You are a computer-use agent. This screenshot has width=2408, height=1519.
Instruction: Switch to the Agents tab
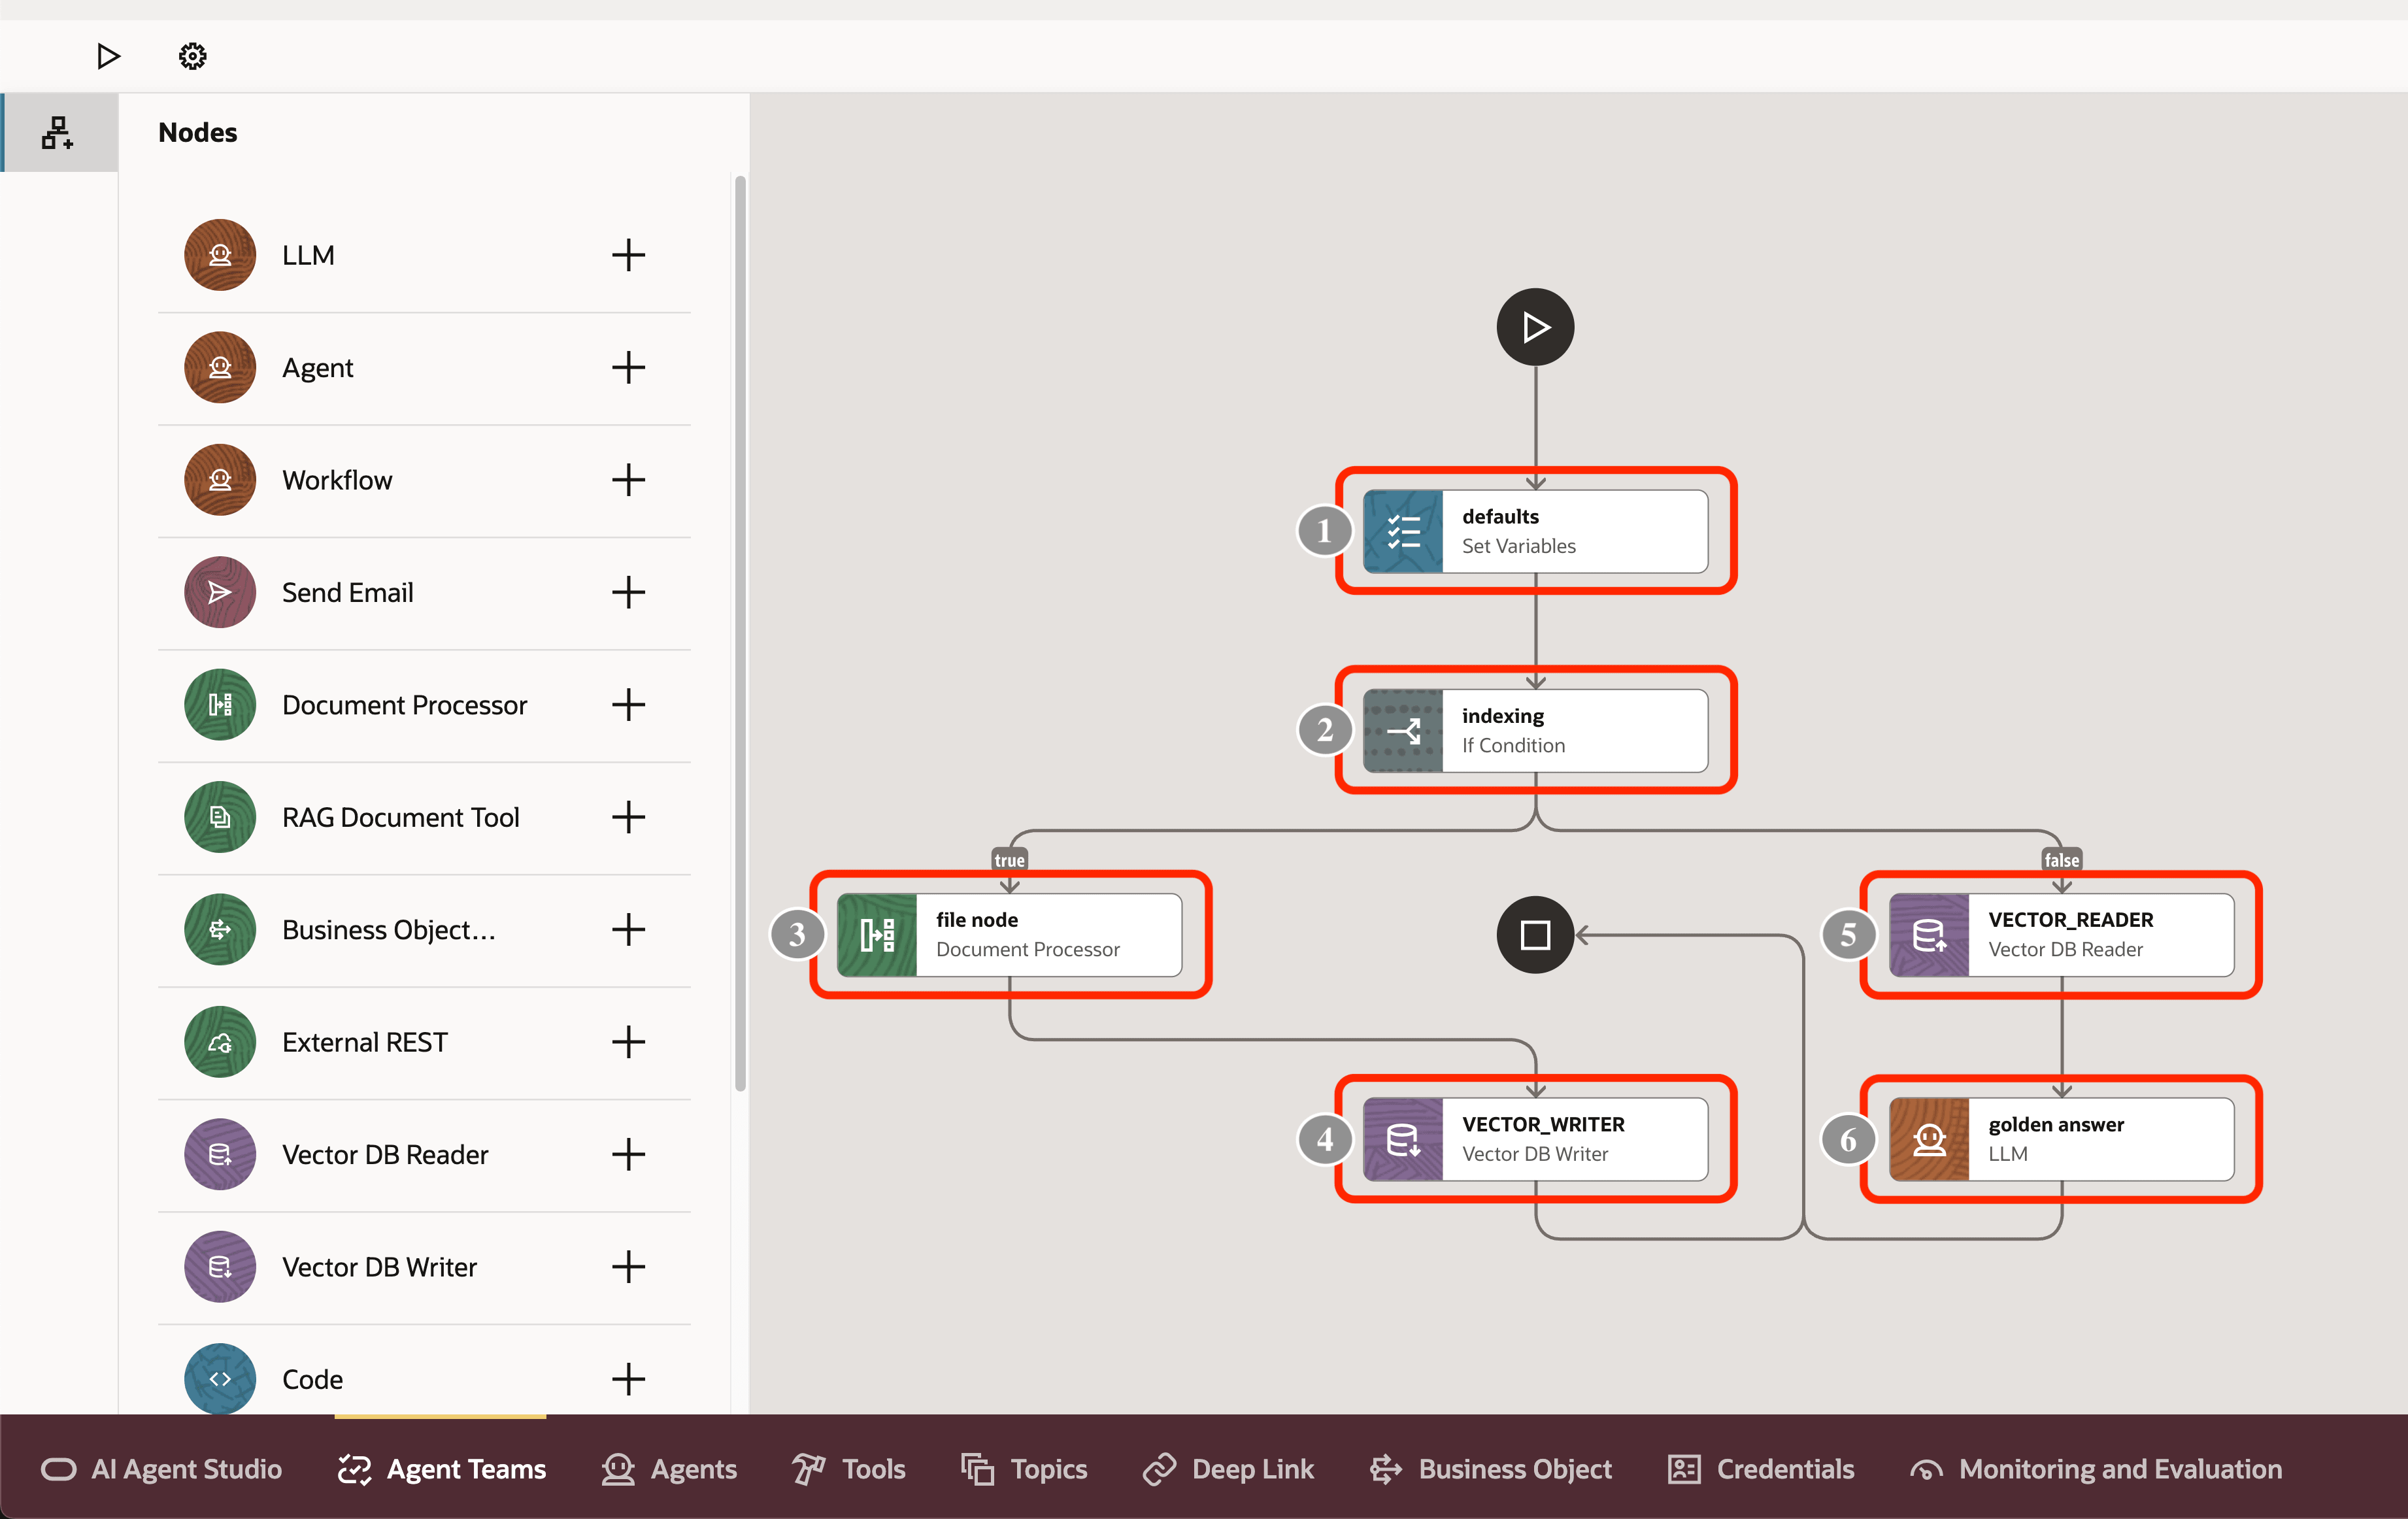670,1469
